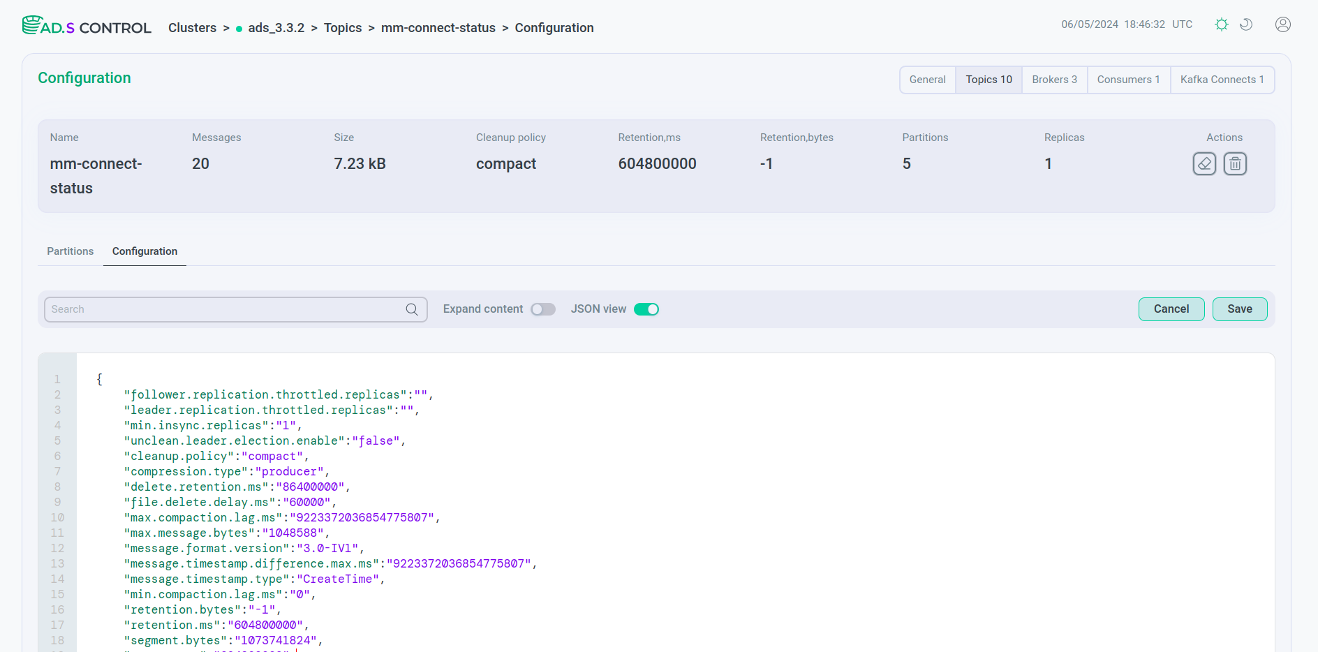1318x652 pixels.
Task: Click the message.format.version JSON line
Action: [244, 548]
